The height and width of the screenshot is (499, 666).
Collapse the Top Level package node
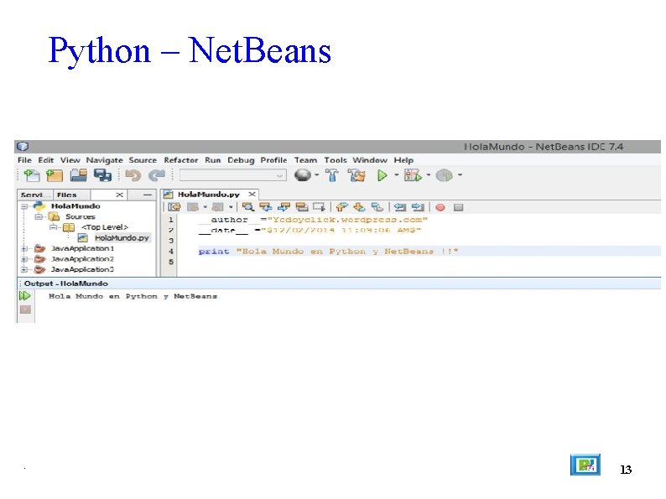[x=53, y=227]
